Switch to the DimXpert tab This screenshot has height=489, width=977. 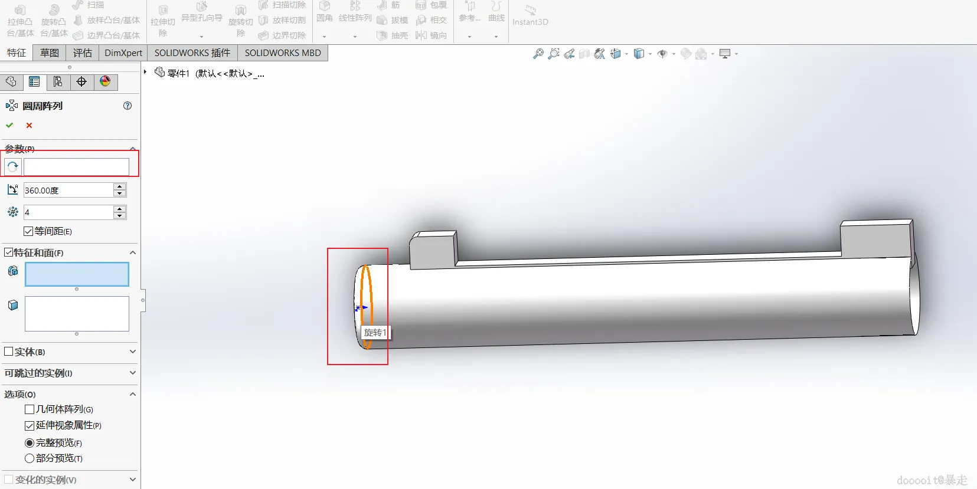[123, 52]
